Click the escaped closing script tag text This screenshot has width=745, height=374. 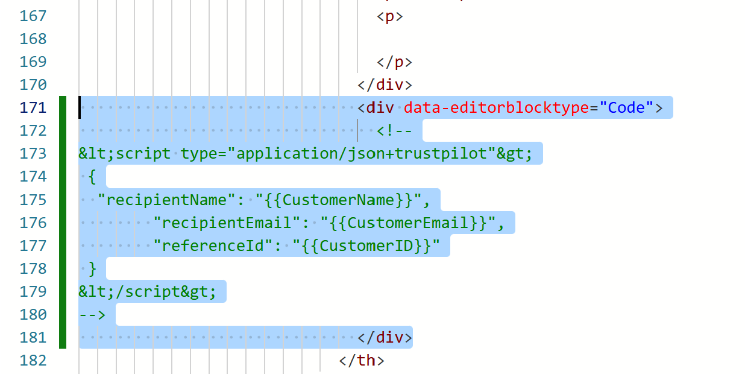point(147,291)
